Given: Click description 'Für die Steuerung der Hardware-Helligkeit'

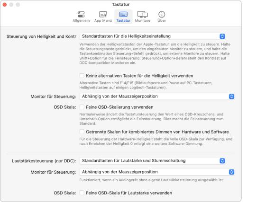Looking at the screenshot, I should click(156, 141).
